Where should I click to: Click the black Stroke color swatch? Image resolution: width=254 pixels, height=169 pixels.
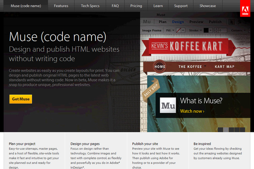click(x=206, y=30)
